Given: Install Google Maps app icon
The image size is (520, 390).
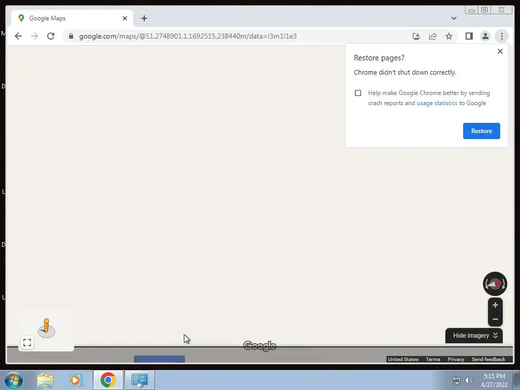Looking at the screenshot, I should click(416, 36).
